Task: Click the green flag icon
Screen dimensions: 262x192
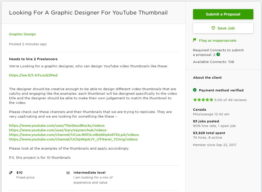Action: click(x=195, y=40)
